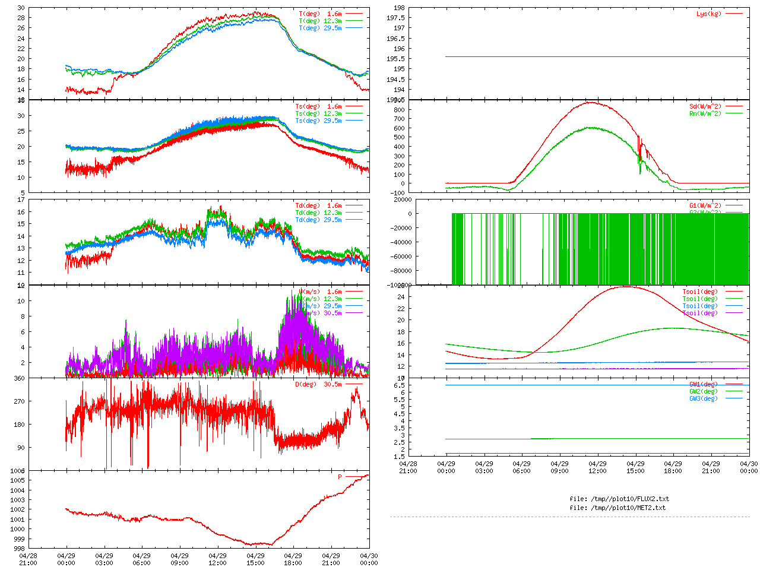
Task: Click the '2.5' tick label on the GW axis
Action: point(400,442)
